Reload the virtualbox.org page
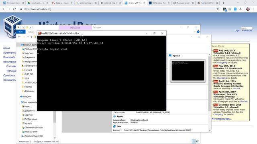Viewport: 257px width, 144px height. click(14, 9)
